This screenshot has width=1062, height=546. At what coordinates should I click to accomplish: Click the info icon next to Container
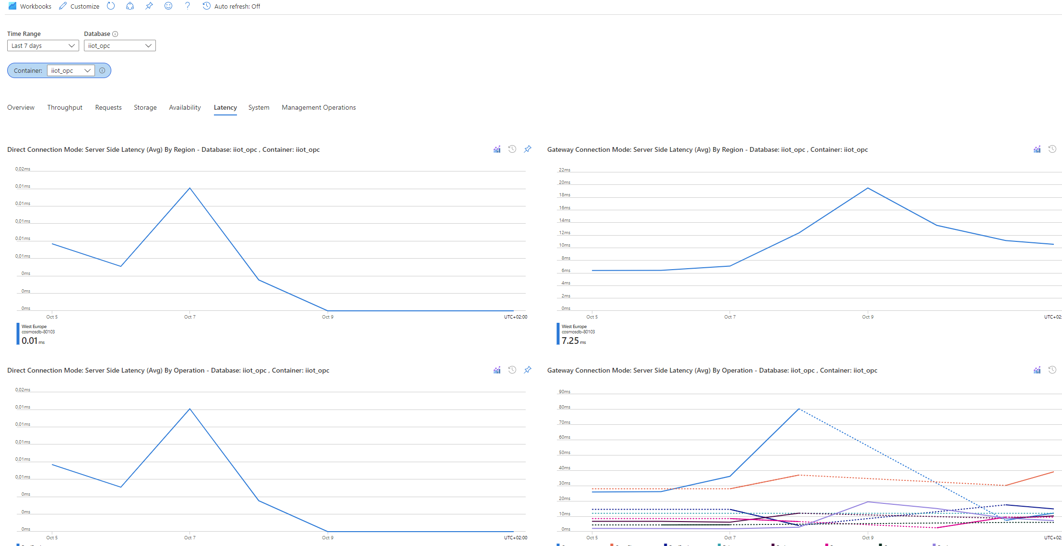click(x=102, y=70)
